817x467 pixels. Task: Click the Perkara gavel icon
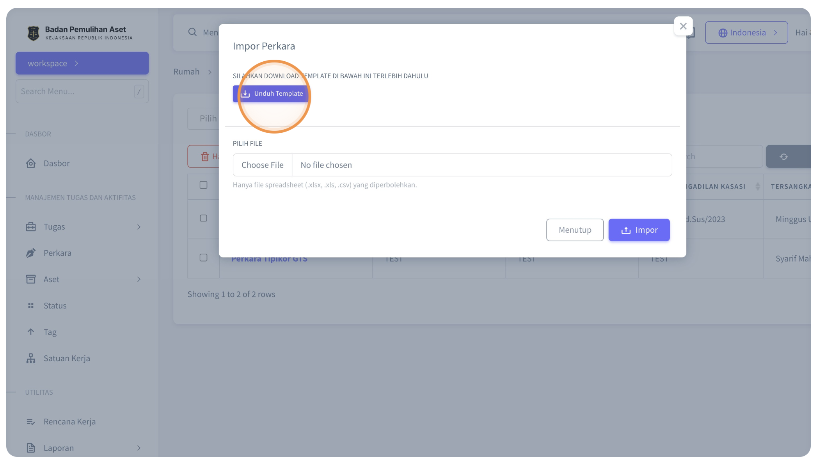pyautogui.click(x=31, y=253)
